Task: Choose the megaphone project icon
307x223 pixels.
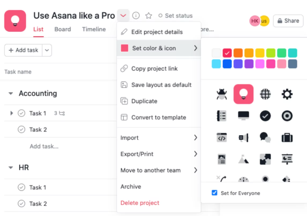Action: coord(243,138)
